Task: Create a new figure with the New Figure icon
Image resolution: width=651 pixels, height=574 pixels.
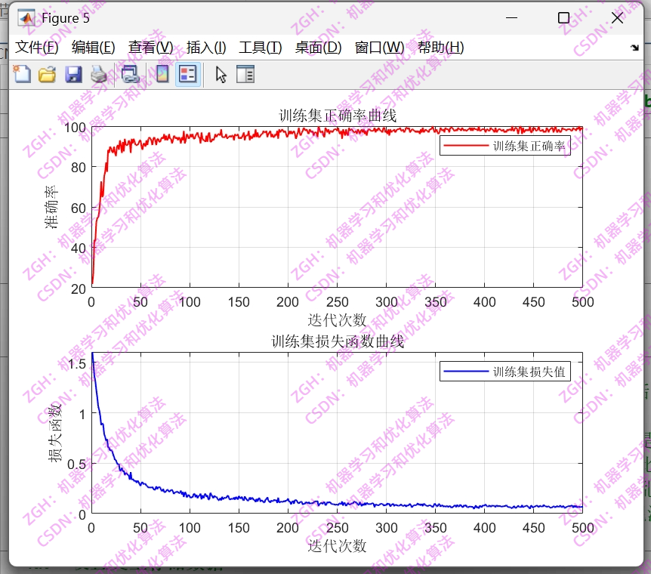Action: click(x=22, y=74)
